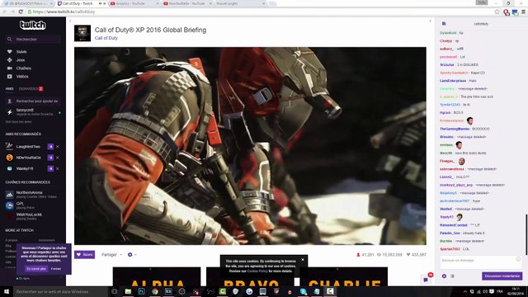
Task: Switch to the Demandes tab
Action: click(31, 89)
